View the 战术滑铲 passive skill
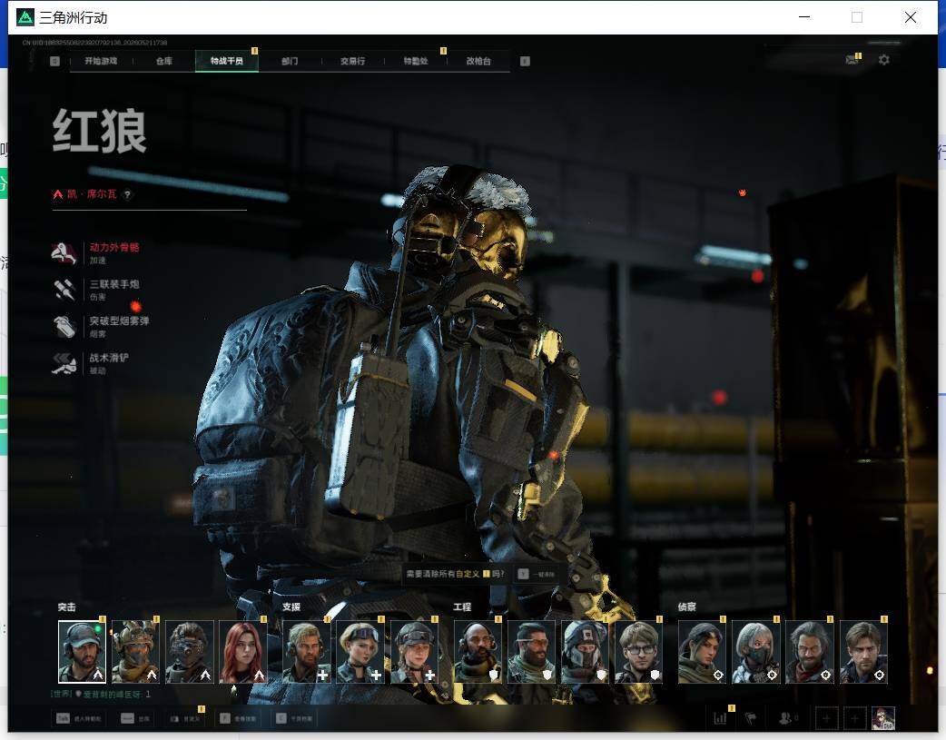The image size is (946, 740). [91, 363]
